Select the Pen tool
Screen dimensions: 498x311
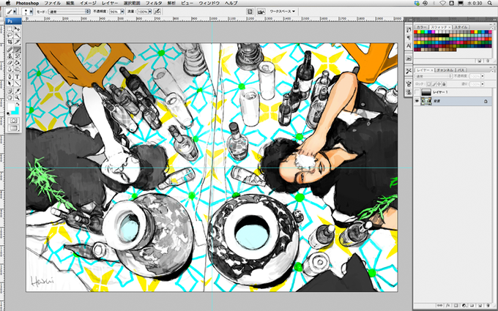click(x=10, y=77)
